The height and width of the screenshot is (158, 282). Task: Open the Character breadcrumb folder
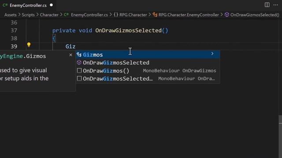point(49,15)
